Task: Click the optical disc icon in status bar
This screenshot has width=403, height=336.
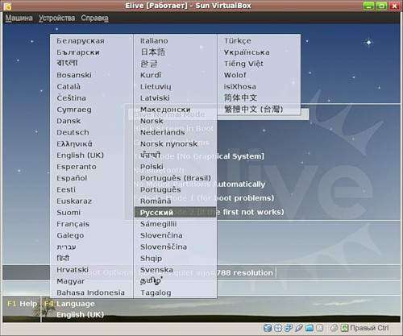Action: [278, 328]
